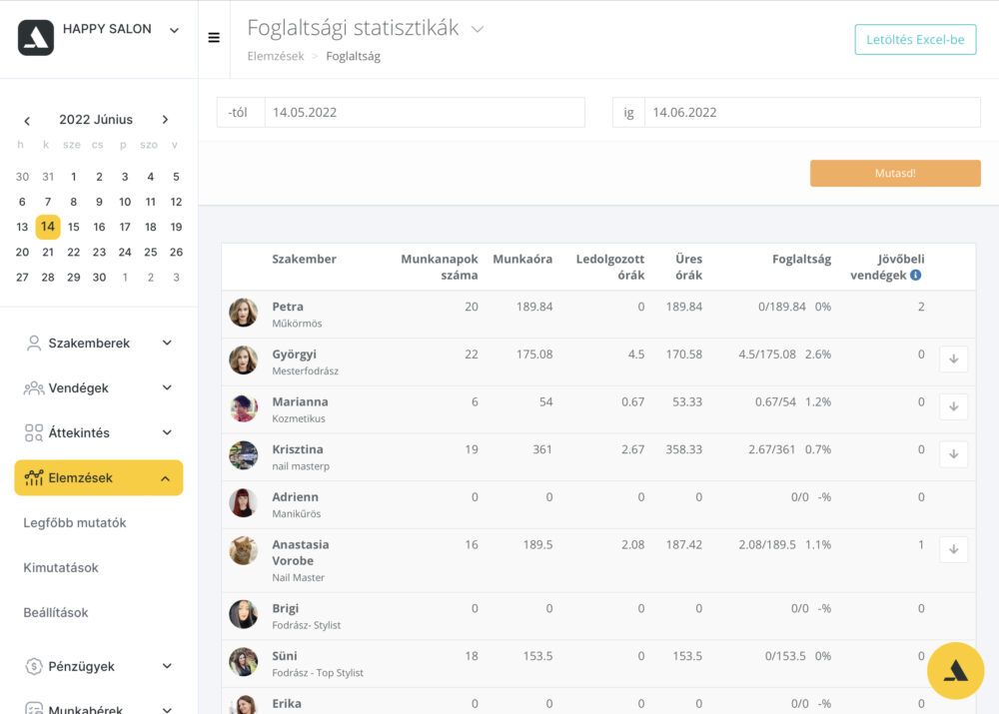Expand Marianna's row with down arrow
The image size is (999, 714).
pos(954,406)
